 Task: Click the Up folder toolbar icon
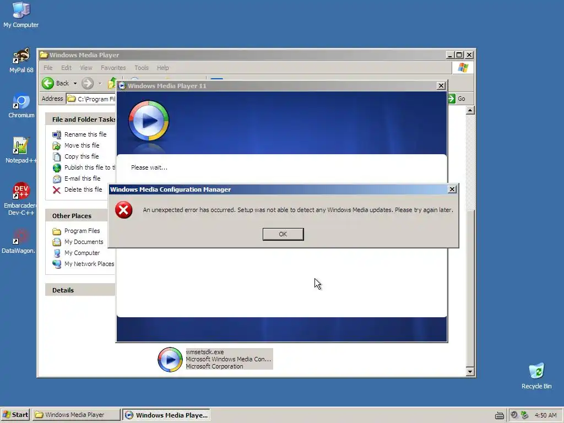[x=112, y=84]
